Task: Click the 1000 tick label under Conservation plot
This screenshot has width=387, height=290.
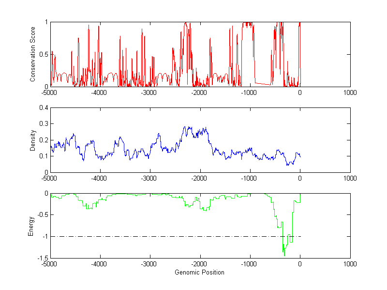Action: (x=350, y=92)
